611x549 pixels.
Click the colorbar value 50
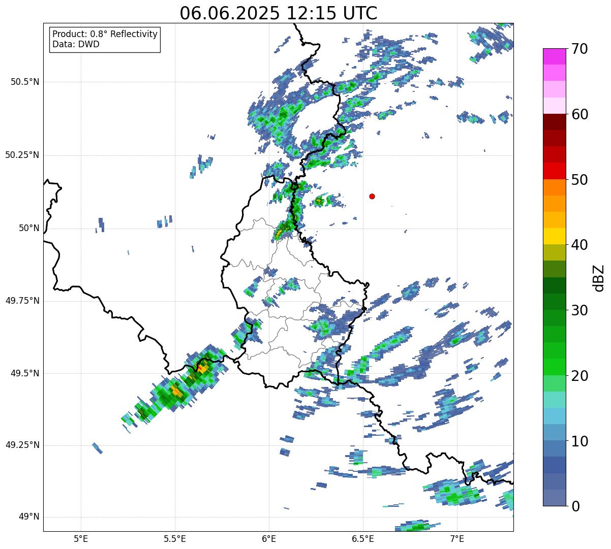(x=579, y=180)
